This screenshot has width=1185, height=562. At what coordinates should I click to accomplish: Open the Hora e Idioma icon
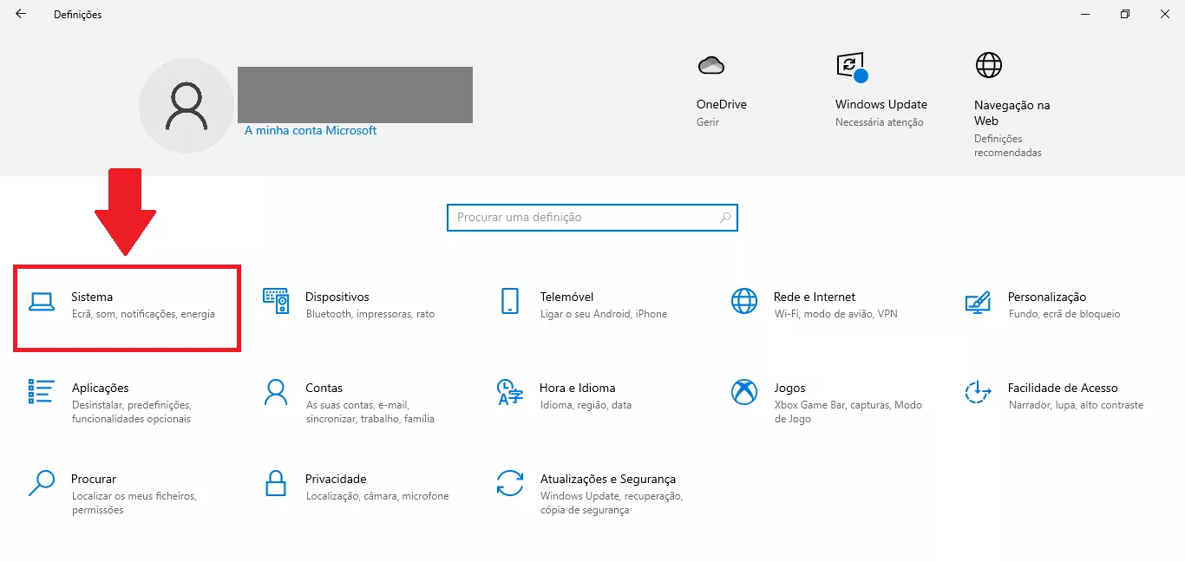point(510,392)
